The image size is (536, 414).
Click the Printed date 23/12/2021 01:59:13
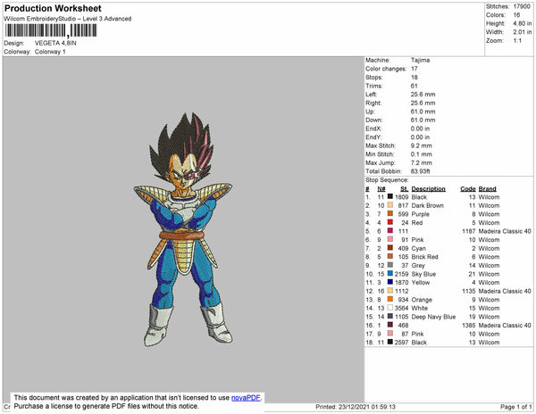367,407
